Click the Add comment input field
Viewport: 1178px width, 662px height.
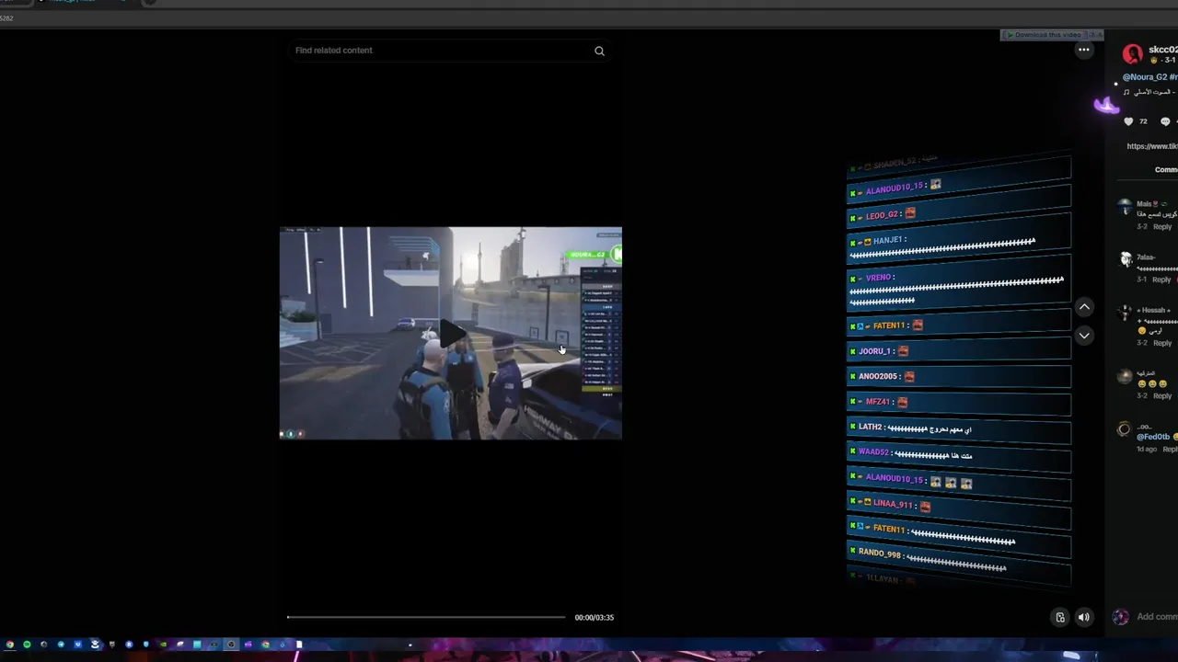tap(1157, 617)
